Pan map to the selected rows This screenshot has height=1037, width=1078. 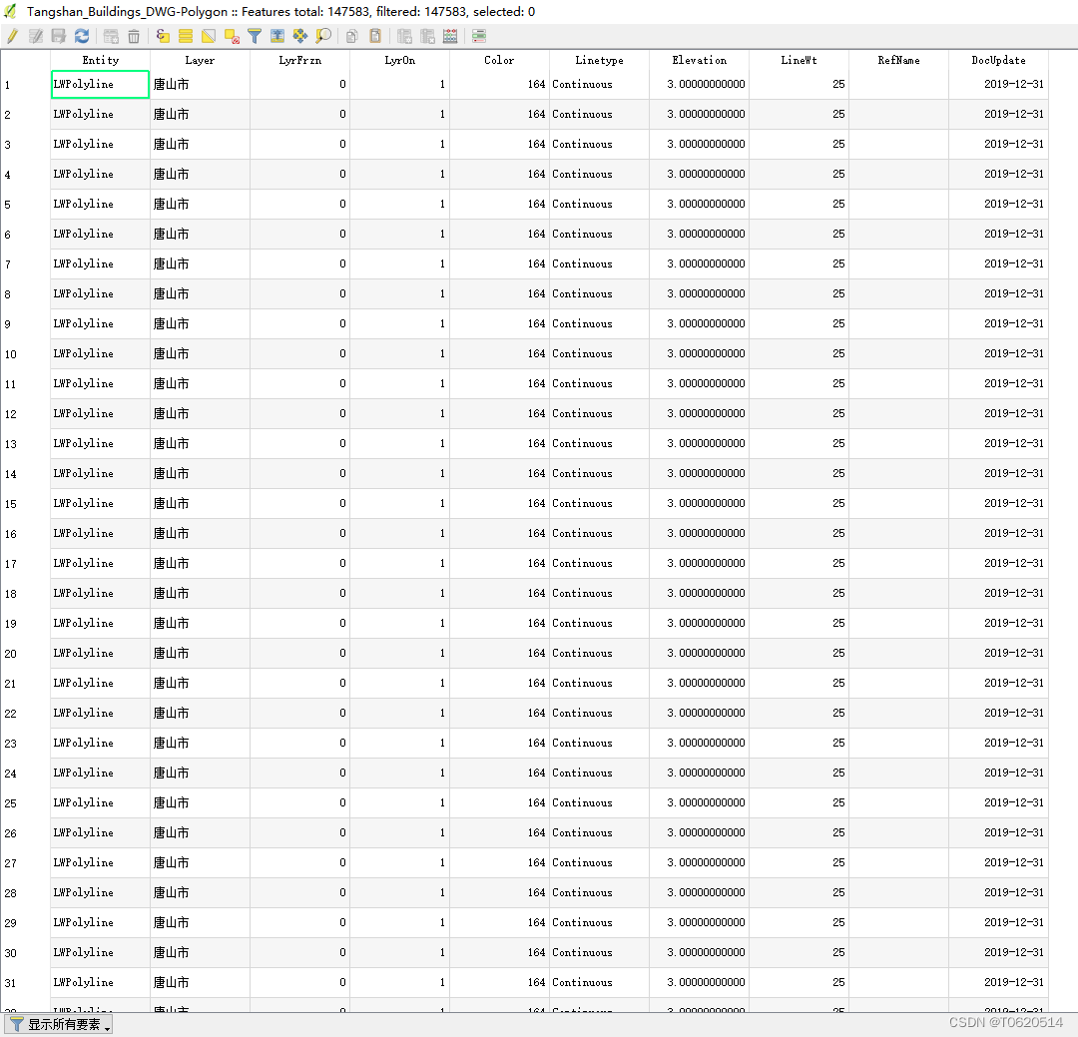[x=300, y=36]
